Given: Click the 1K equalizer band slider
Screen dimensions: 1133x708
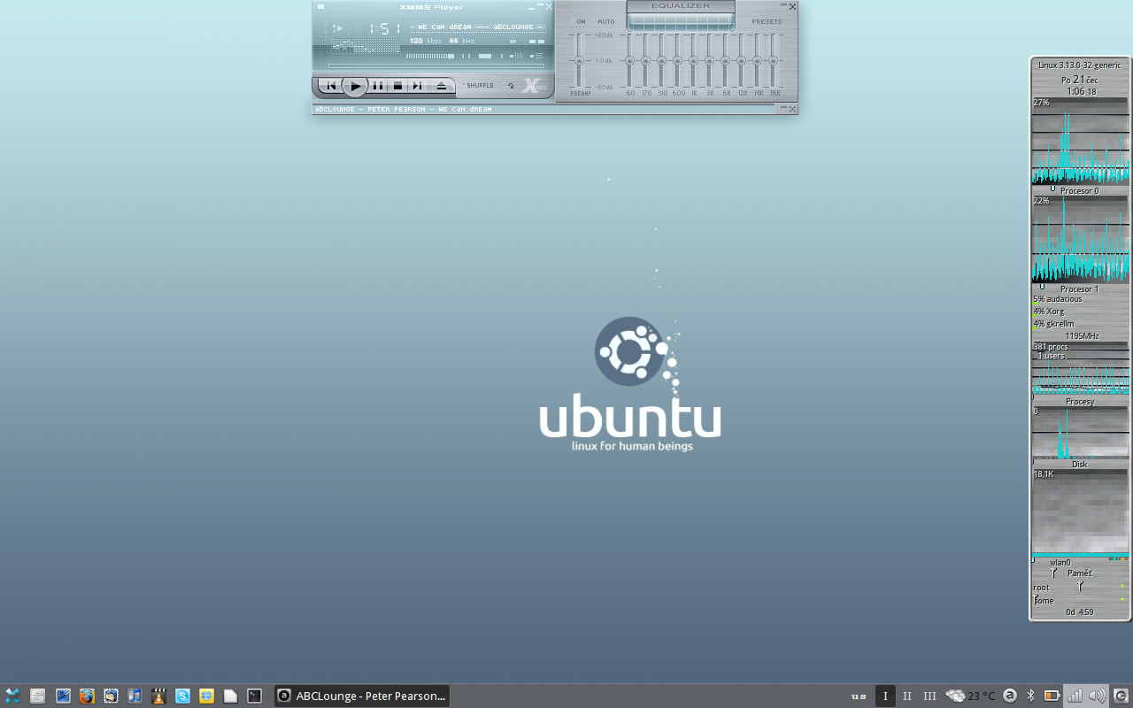Looking at the screenshot, I should (x=693, y=60).
